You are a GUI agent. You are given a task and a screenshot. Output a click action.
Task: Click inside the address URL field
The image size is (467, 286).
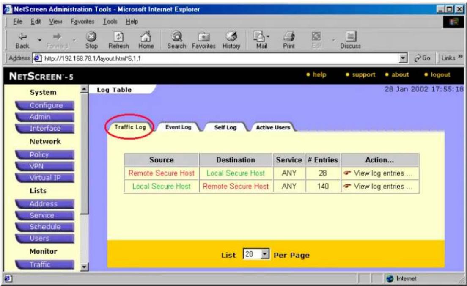coord(220,58)
